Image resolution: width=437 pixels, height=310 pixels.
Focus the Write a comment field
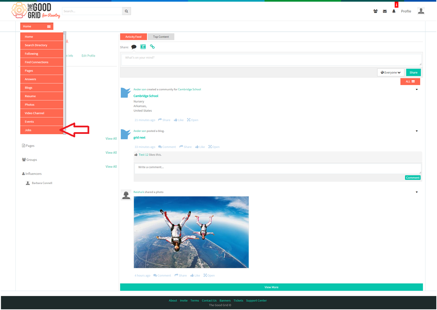[278, 169]
